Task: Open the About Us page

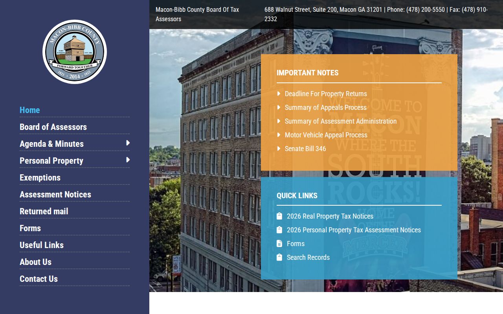Action: point(35,262)
